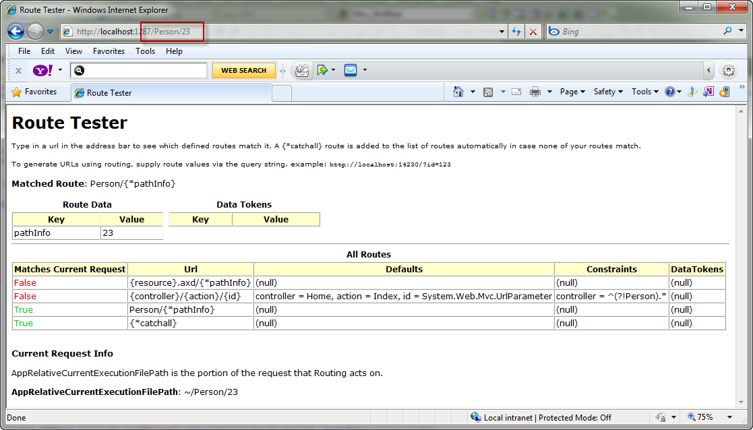This screenshot has height=430, width=753.
Task: Click the page icon in the address bar
Action: (68, 32)
